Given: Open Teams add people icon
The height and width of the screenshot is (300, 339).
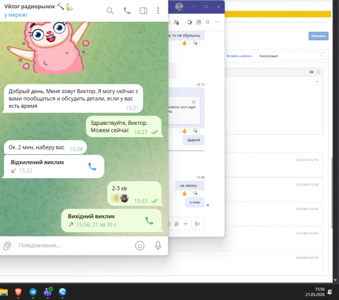Looking at the screenshot, I should [x=177, y=22].
